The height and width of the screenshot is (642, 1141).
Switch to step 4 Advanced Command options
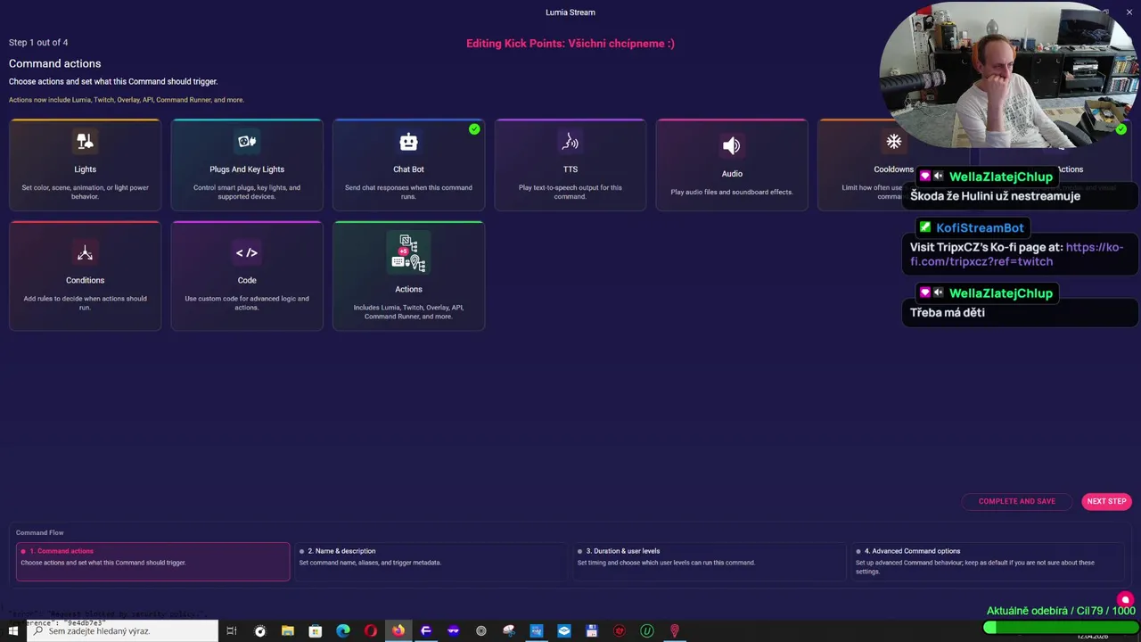tap(988, 561)
